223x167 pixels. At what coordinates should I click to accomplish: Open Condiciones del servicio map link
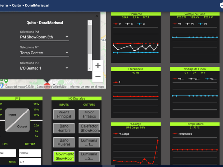pos(52,87)
